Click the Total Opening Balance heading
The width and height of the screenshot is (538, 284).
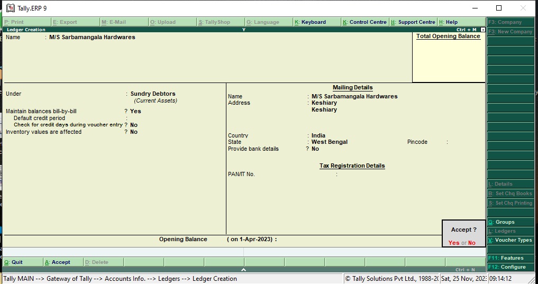click(448, 36)
